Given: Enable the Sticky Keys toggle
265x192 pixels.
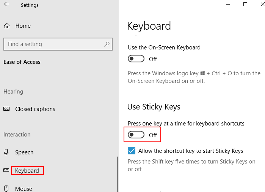Looking at the screenshot, I should point(136,135).
